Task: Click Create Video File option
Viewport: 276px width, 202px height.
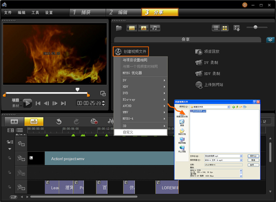Action: (131, 51)
